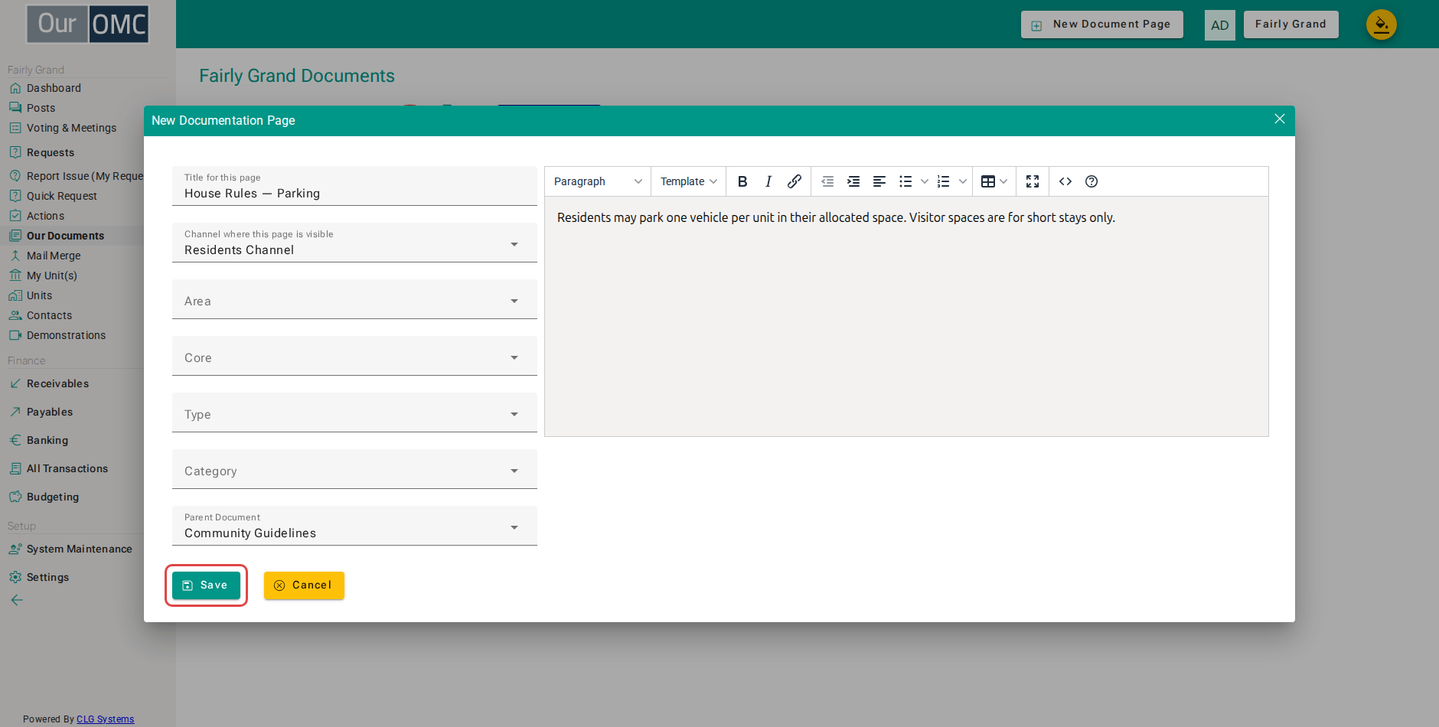Cancel the new documentation page dialog
Image resolution: width=1439 pixels, height=727 pixels.
pos(304,585)
